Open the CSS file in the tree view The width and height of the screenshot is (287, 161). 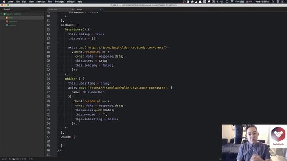point(12,25)
